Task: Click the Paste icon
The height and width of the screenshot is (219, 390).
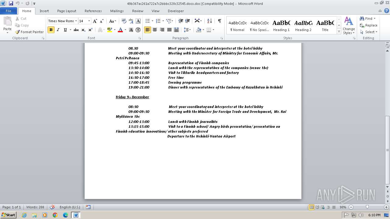Action: click(7, 22)
